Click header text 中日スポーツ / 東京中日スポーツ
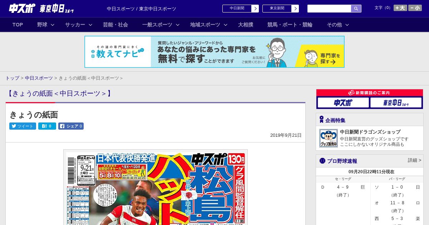This screenshot has width=429, height=225. pos(142,9)
